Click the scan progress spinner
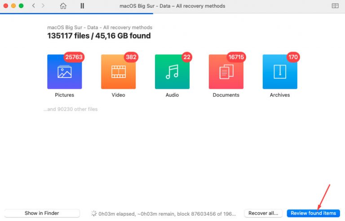Viewport: 345px width, 221px height. tap(94, 213)
